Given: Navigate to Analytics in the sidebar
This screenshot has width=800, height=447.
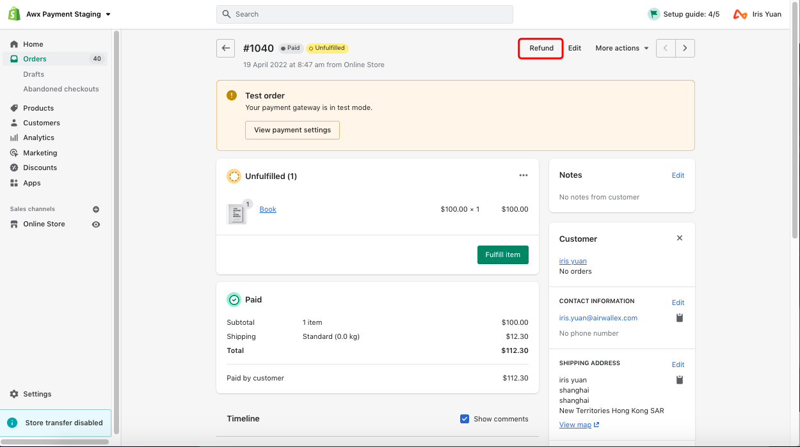Looking at the screenshot, I should [x=38, y=137].
